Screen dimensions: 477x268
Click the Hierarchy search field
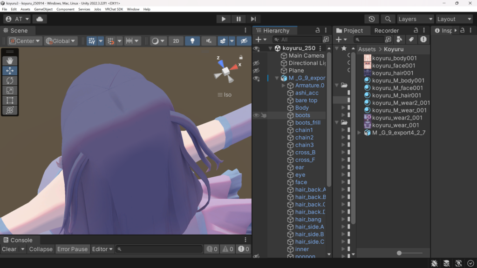coord(298,40)
